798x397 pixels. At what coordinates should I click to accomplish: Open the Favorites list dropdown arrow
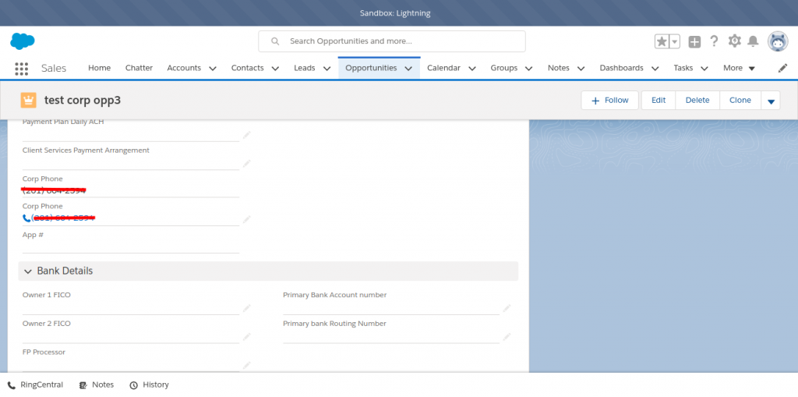pos(674,41)
